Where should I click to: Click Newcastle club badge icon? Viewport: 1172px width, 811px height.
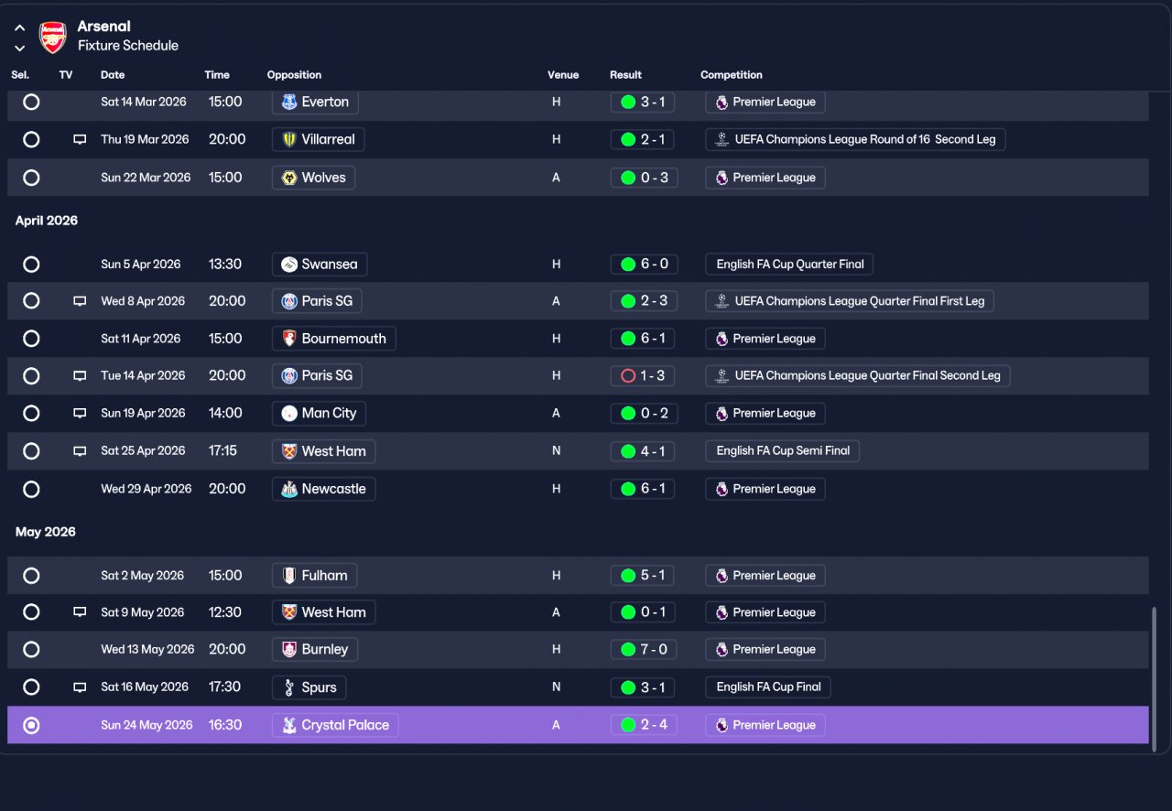(x=289, y=489)
